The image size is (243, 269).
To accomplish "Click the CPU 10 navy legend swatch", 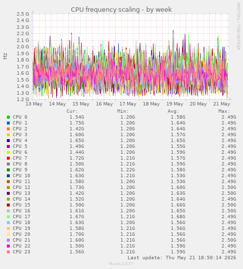I will (8, 176).
